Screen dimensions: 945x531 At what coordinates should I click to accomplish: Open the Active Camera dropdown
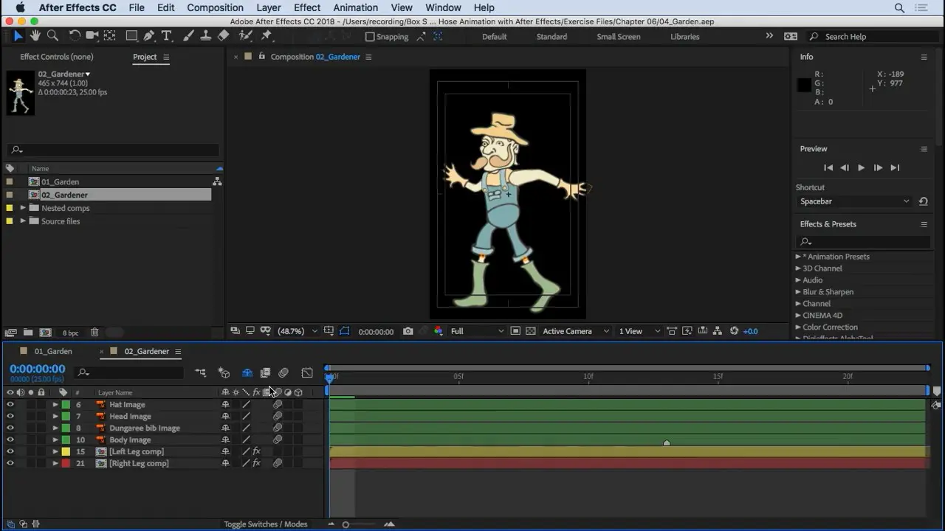pos(576,331)
